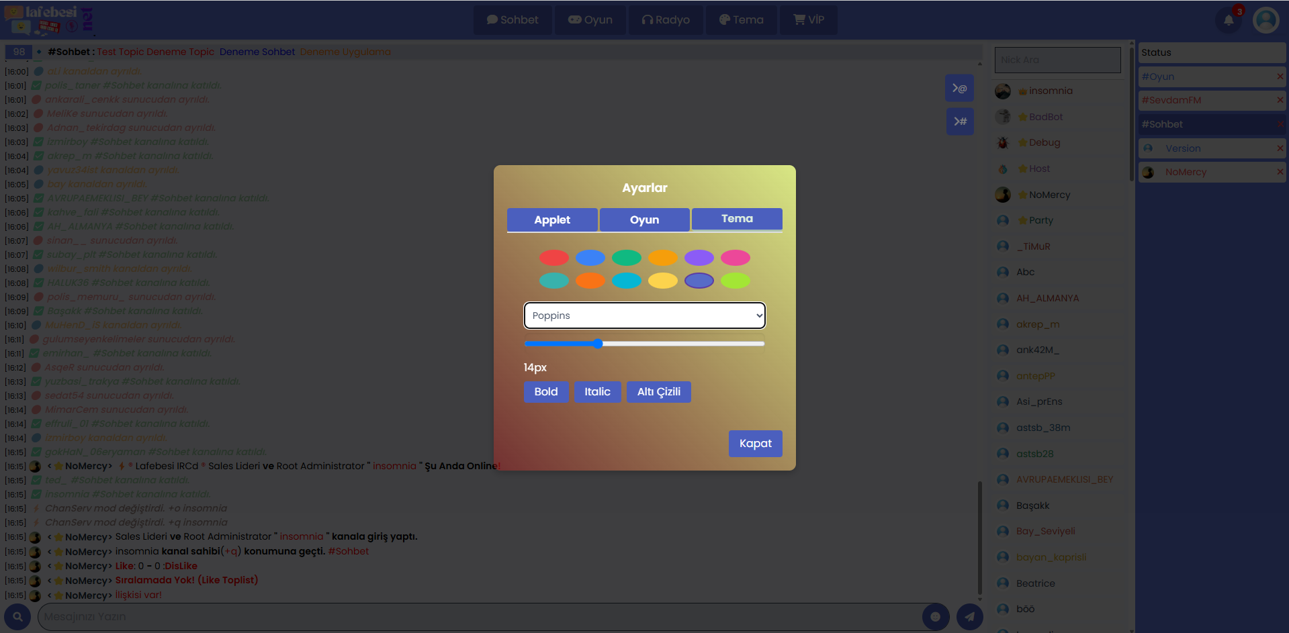The image size is (1289, 633).
Task: Click the notification bell icon
Action: coord(1229,20)
